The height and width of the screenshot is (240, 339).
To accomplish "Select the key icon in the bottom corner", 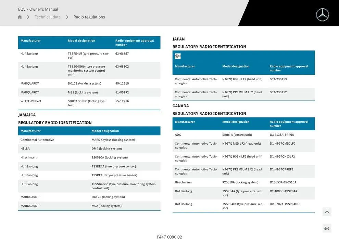I will pyautogui.click(x=327, y=228).
